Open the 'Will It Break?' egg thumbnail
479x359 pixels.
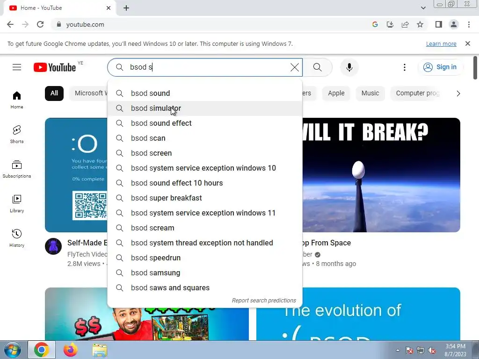381,175
